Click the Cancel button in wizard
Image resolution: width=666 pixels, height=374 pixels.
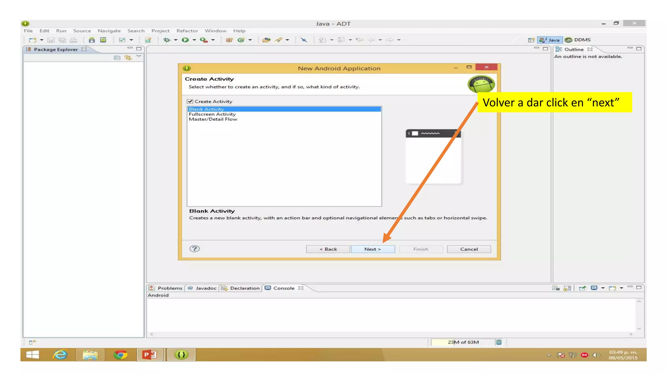[469, 249]
